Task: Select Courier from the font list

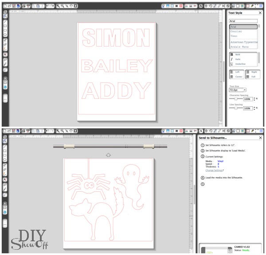Action: coord(236,31)
